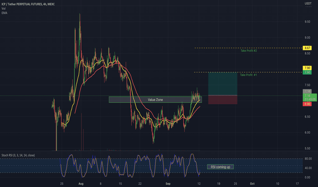Viewport: 318px width, 187px height.
Task: Select the 'RSI coming up' annotation box
Action: click(x=220, y=167)
